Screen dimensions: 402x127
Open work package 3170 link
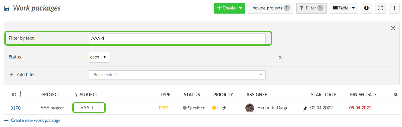click(15, 108)
